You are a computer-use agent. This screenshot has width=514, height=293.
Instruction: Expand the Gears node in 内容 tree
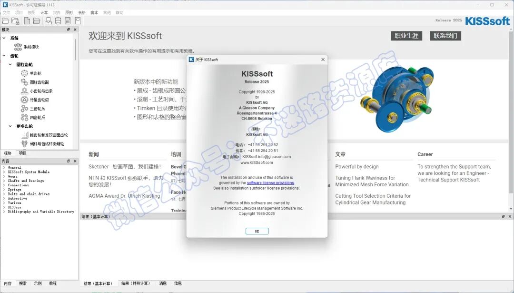[4, 176]
